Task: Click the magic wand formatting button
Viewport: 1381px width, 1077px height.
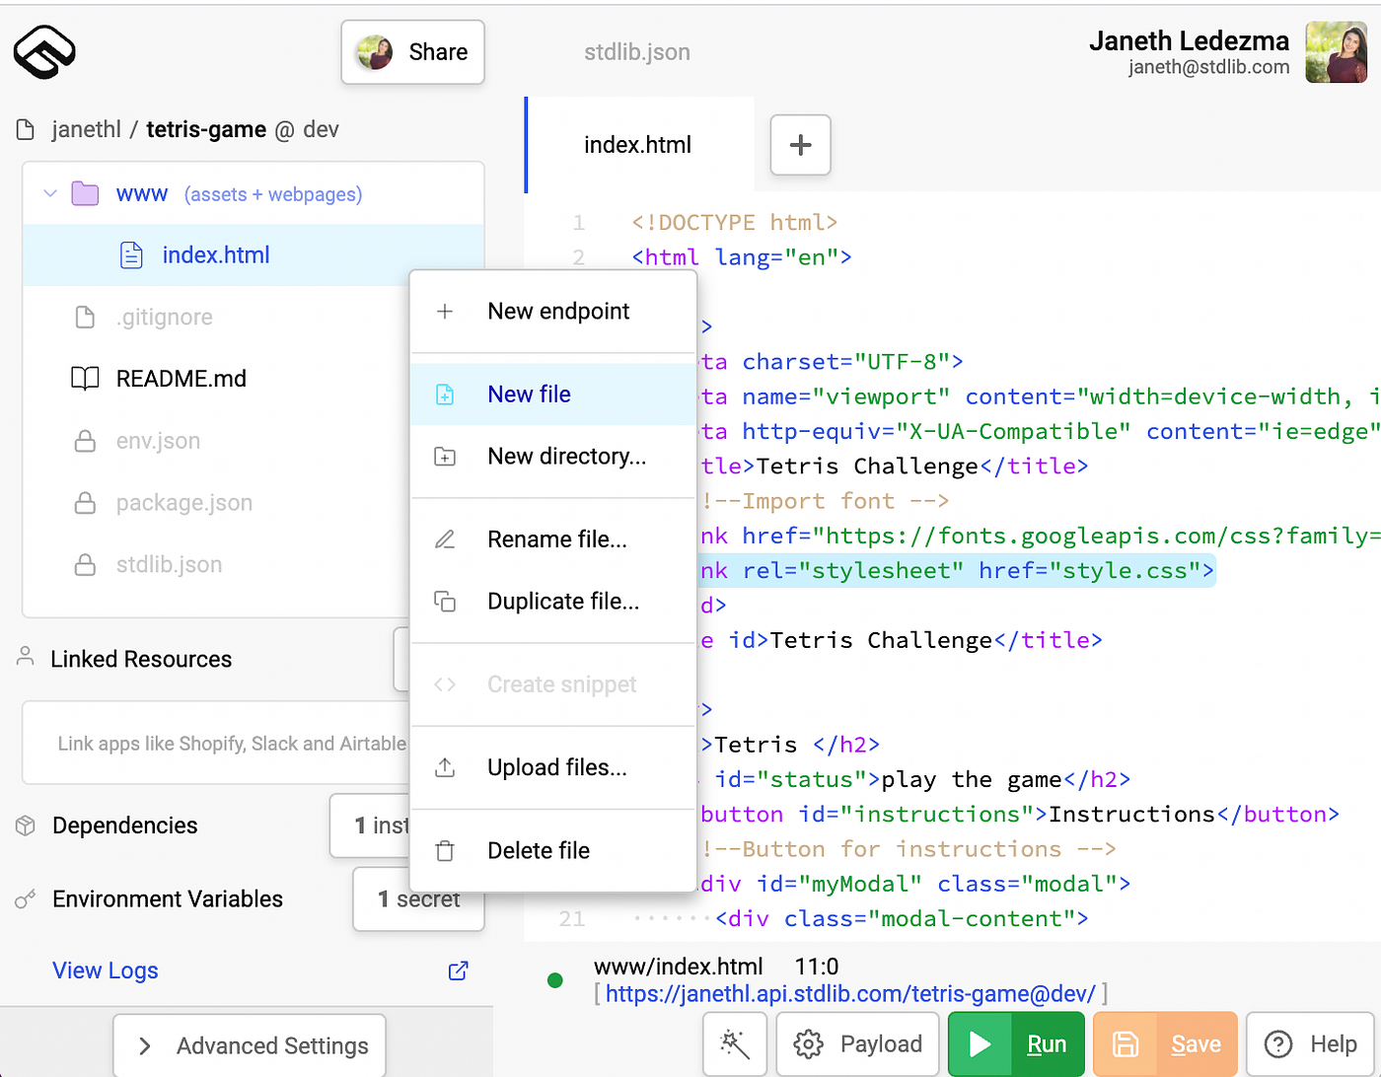Action: (x=735, y=1044)
